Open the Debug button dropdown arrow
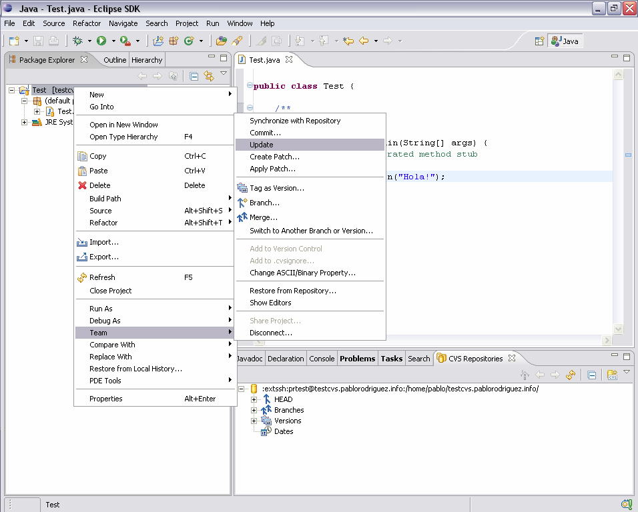The height and width of the screenshot is (512, 638). (x=89, y=41)
